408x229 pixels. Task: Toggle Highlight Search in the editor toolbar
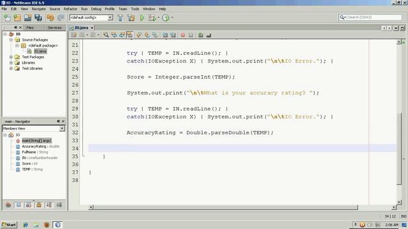point(129,35)
